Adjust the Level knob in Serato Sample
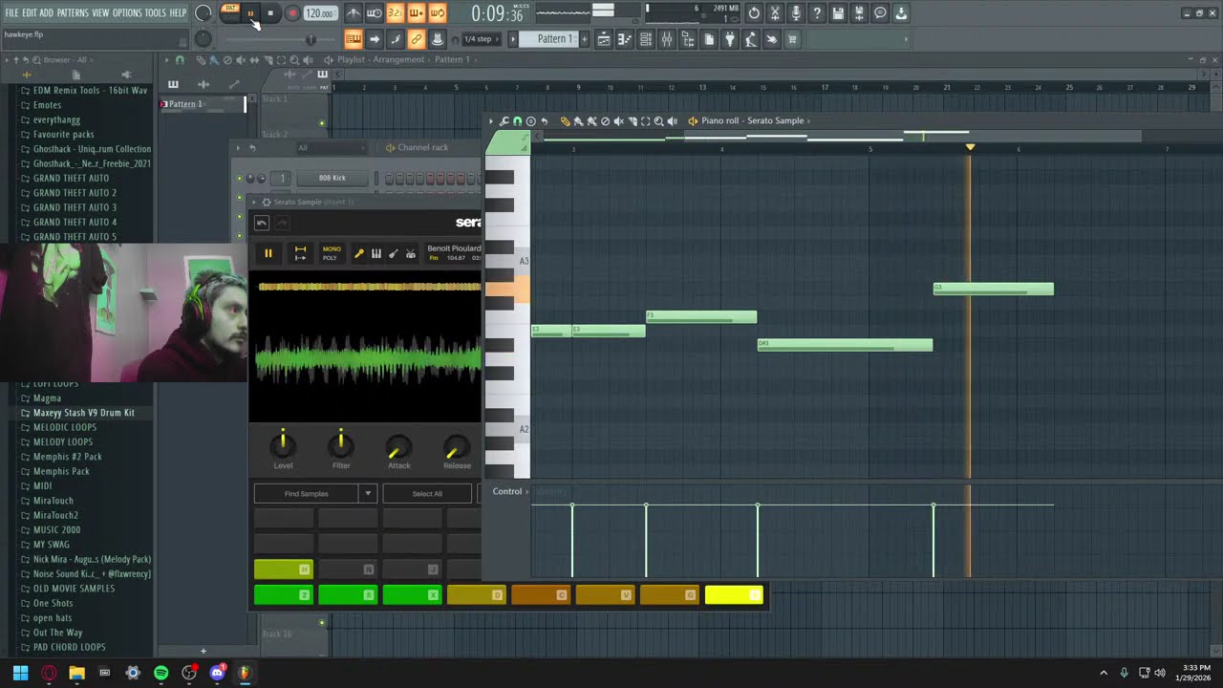 coord(283,444)
